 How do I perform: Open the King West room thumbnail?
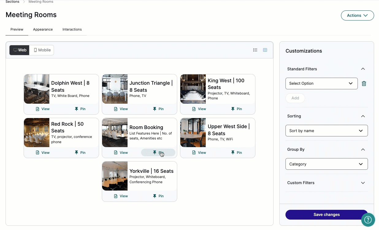tap(193, 89)
